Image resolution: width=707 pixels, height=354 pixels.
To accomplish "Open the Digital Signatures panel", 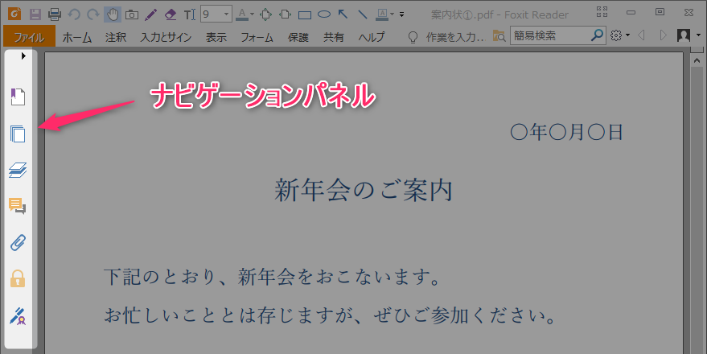I will [18, 315].
